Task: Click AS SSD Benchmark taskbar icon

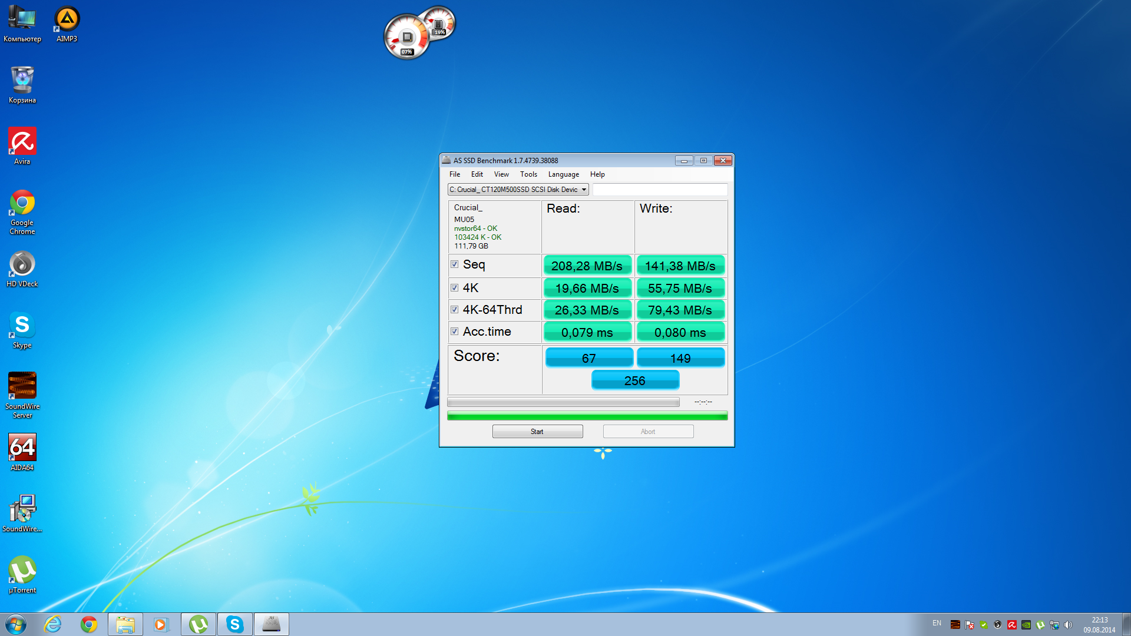Action: pyautogui.click(x=272, y=624)
